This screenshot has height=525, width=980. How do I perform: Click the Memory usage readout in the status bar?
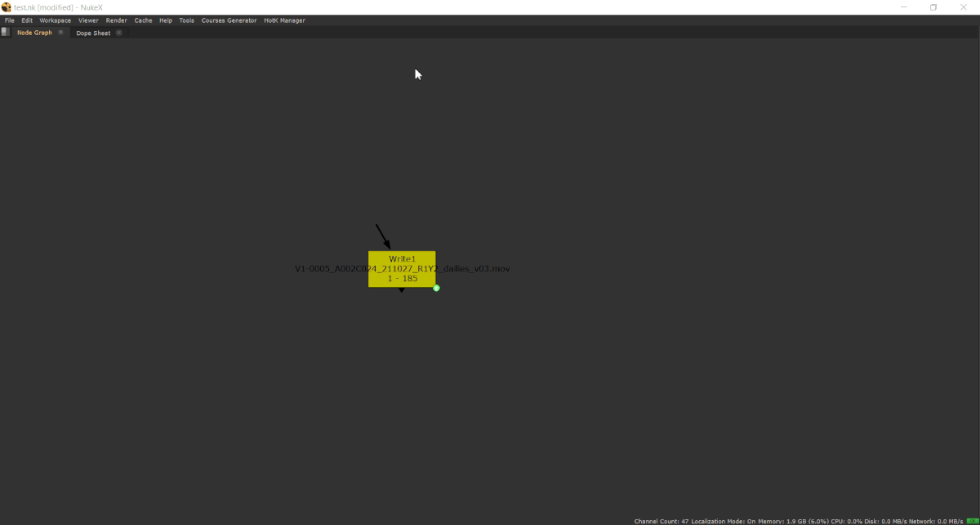point(792,520)
